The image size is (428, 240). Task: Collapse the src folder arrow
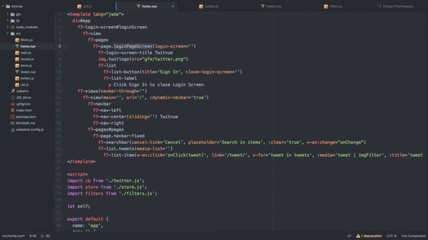[7, 33]
